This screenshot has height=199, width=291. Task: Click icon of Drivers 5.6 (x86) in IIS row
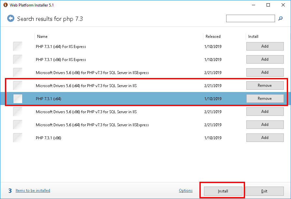tap(18, 112)
